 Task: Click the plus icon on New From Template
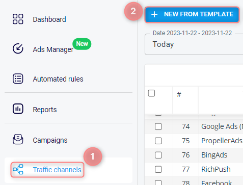point(154,14)
